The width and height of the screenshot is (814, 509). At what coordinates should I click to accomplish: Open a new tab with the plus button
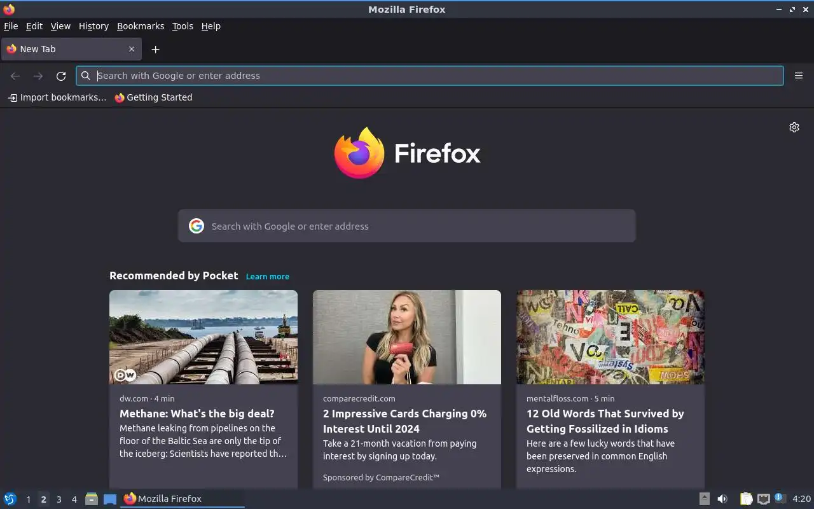coord(155,49)
